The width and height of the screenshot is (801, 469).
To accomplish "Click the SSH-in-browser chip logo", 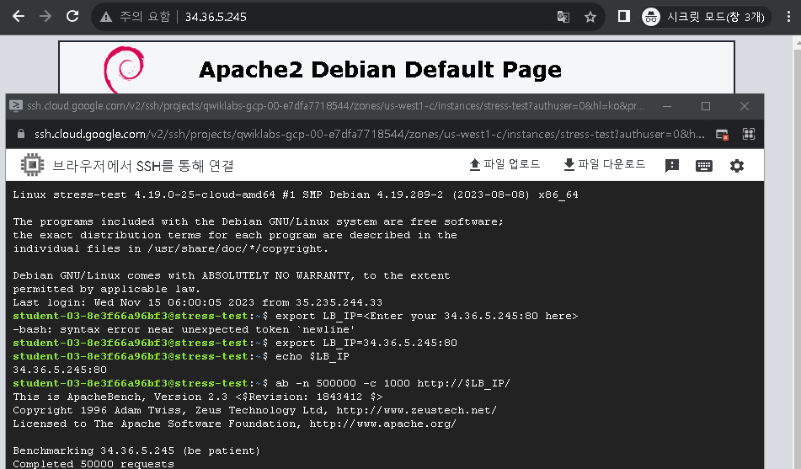I will (x=32, y=165).
